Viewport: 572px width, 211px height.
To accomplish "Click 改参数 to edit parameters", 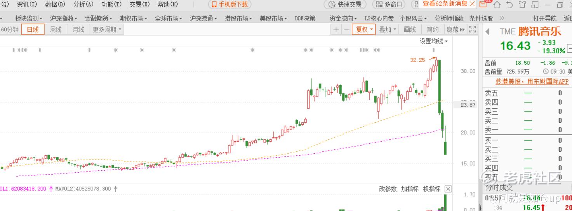I will [x=388, y=189].
